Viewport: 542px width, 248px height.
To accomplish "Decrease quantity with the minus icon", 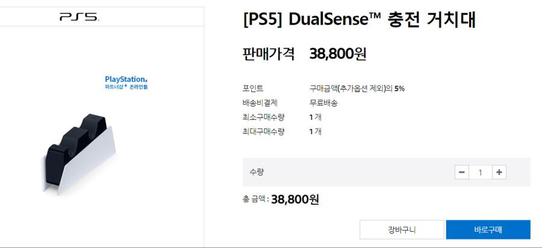I will tap(462, 172).
